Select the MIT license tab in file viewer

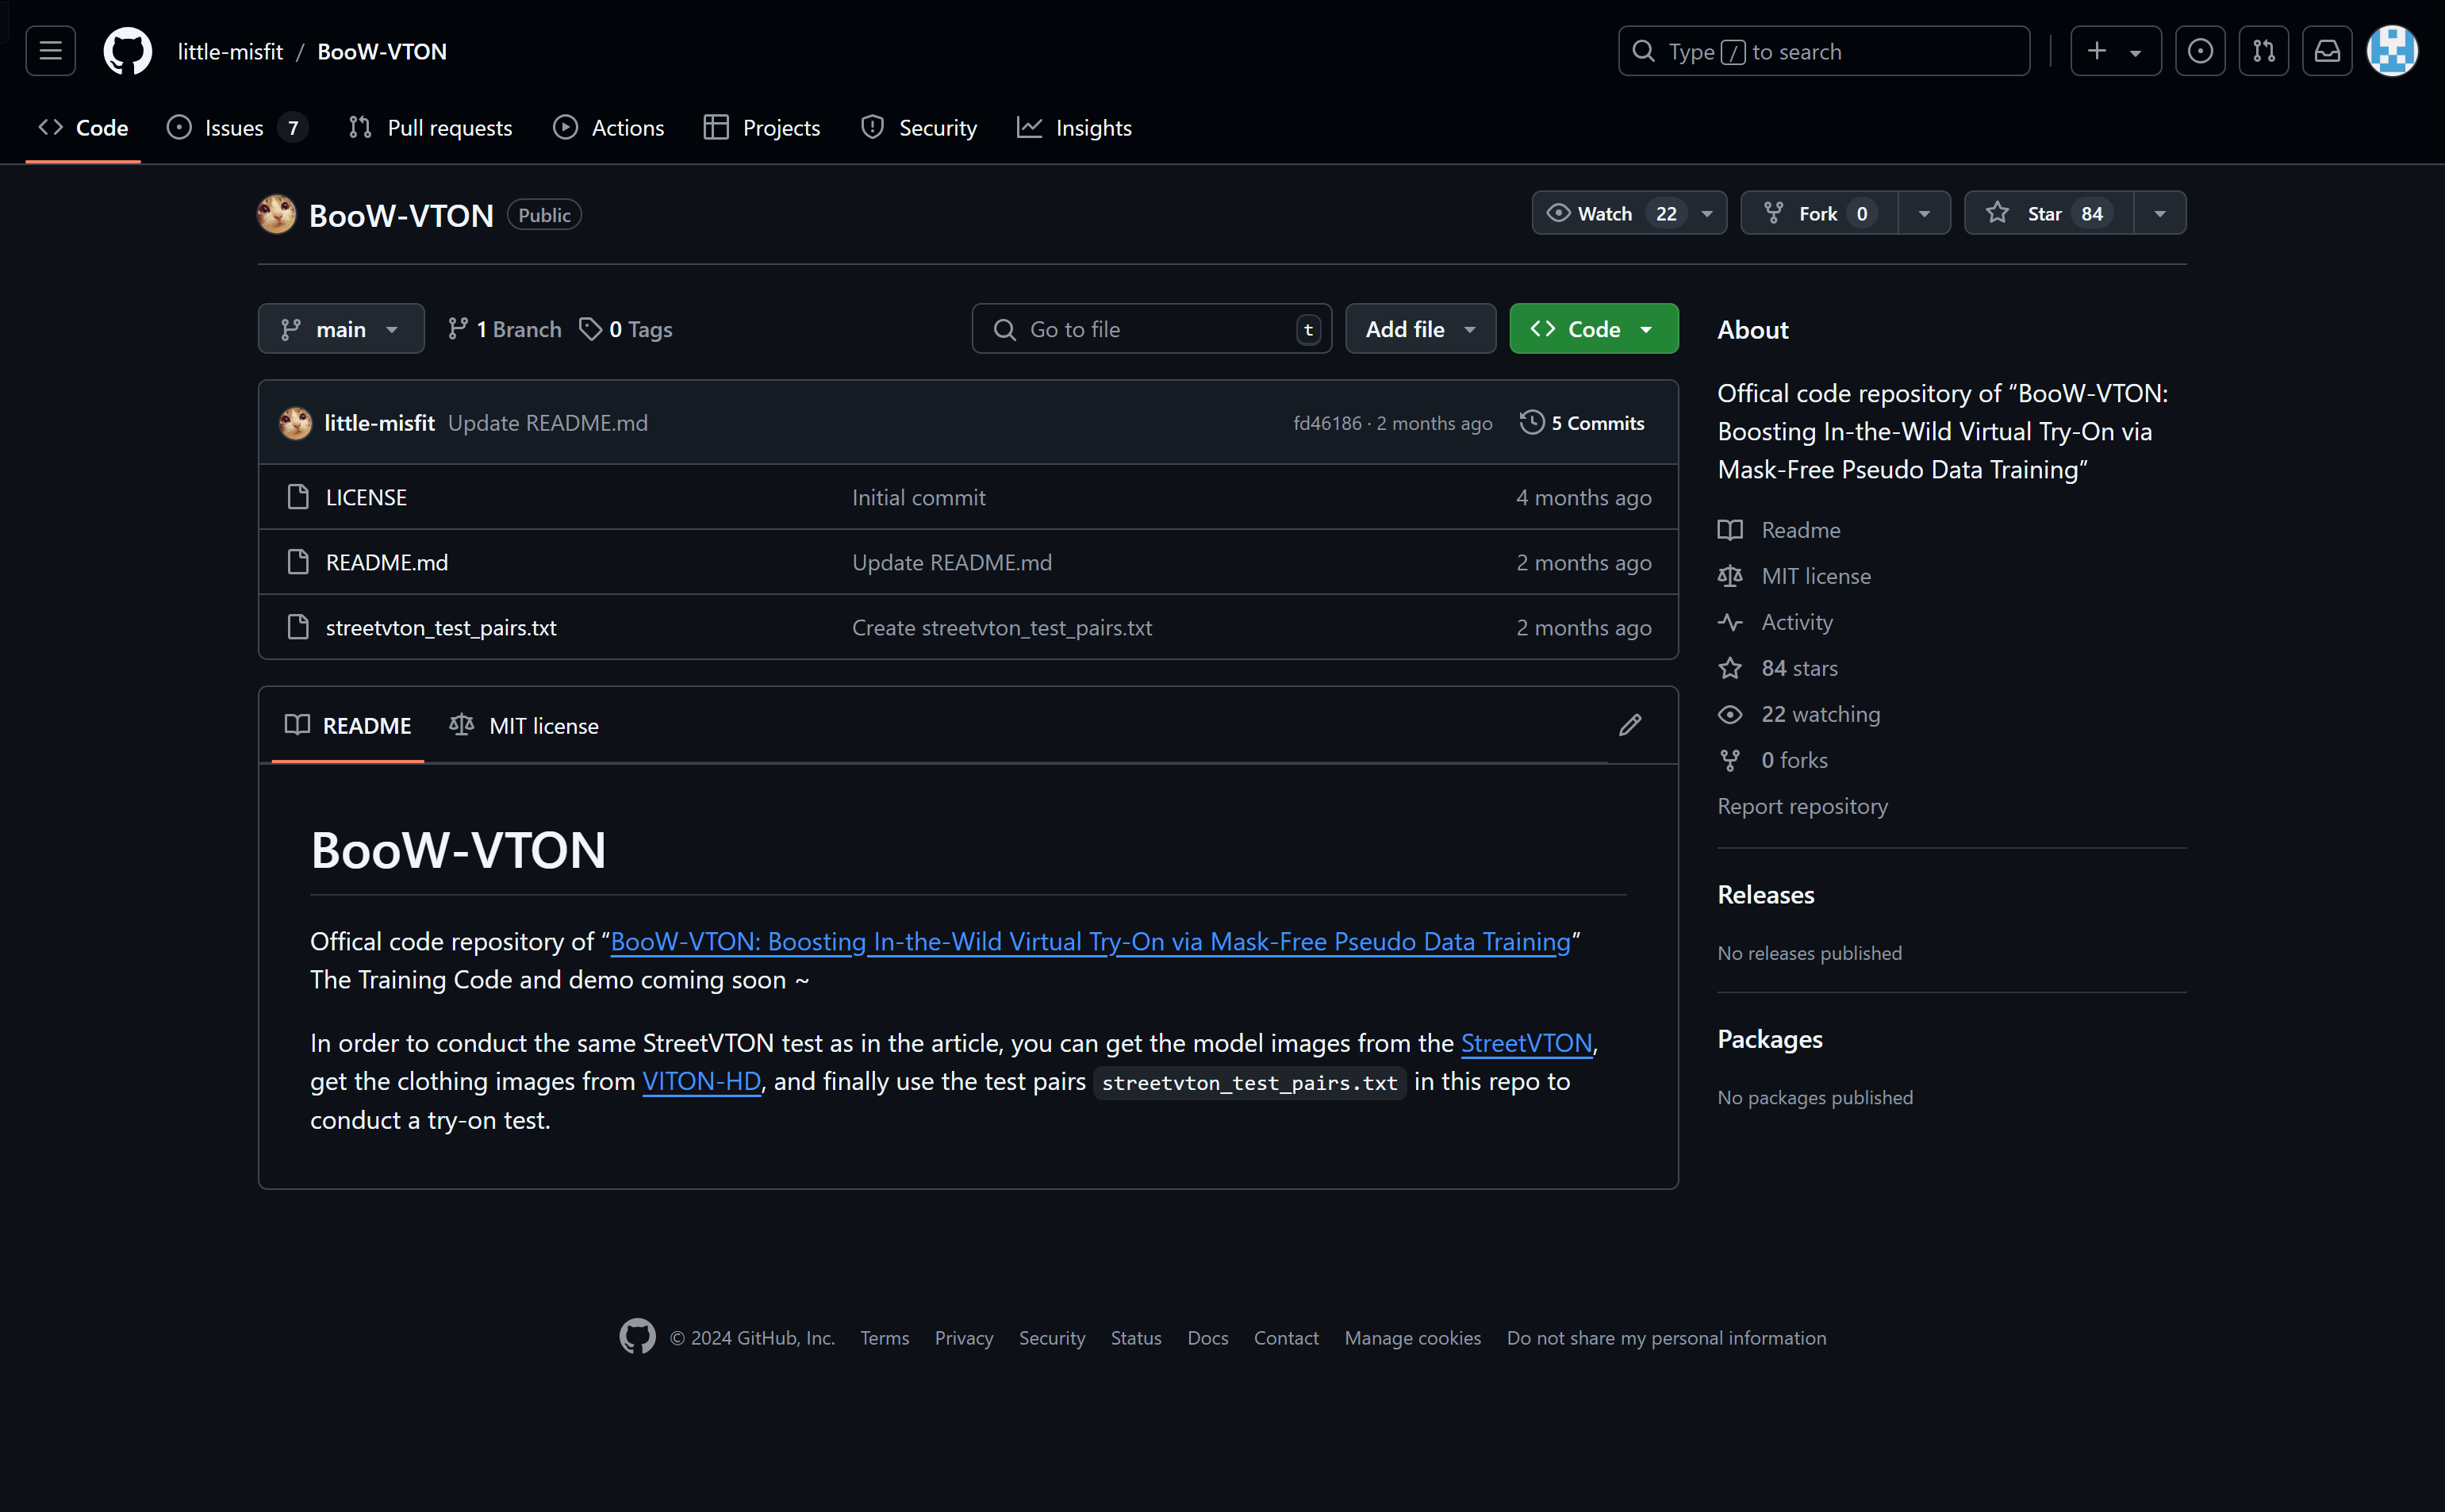click(x=524, y=726)
